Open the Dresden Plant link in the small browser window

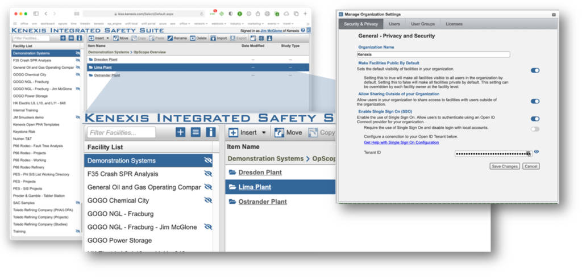coord(106,60)
